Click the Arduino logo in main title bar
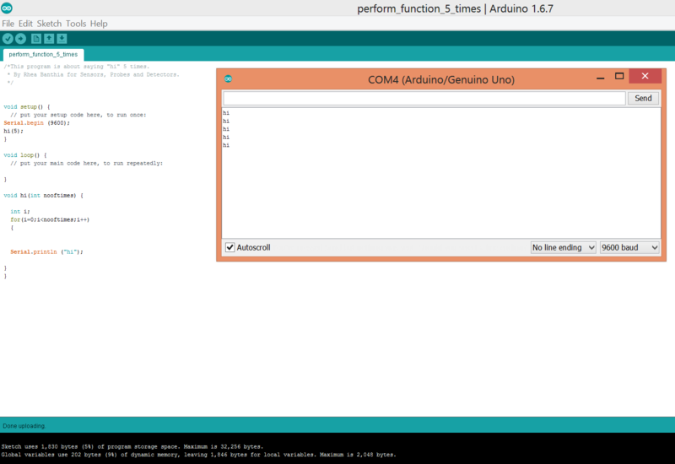Viewport: 675px width, 464px height. 8,8
